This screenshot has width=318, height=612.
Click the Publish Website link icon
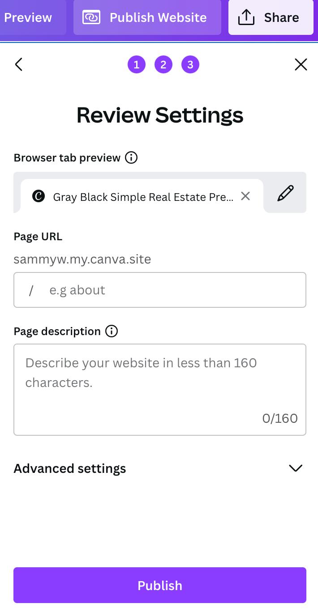pyautogui.click(x=91, y=17)
